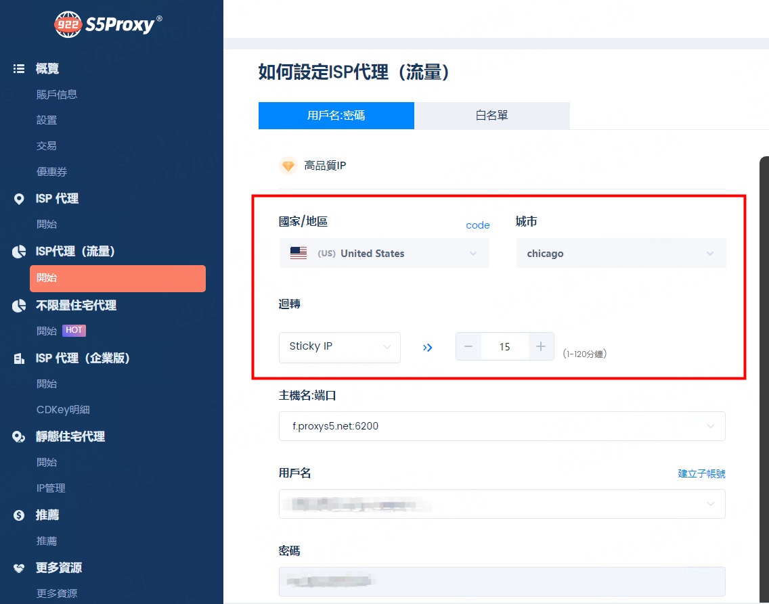The height and width of the screenshot is (604, 769).
Task: Switch to the 白名單 tab
Action: (492, 116)
